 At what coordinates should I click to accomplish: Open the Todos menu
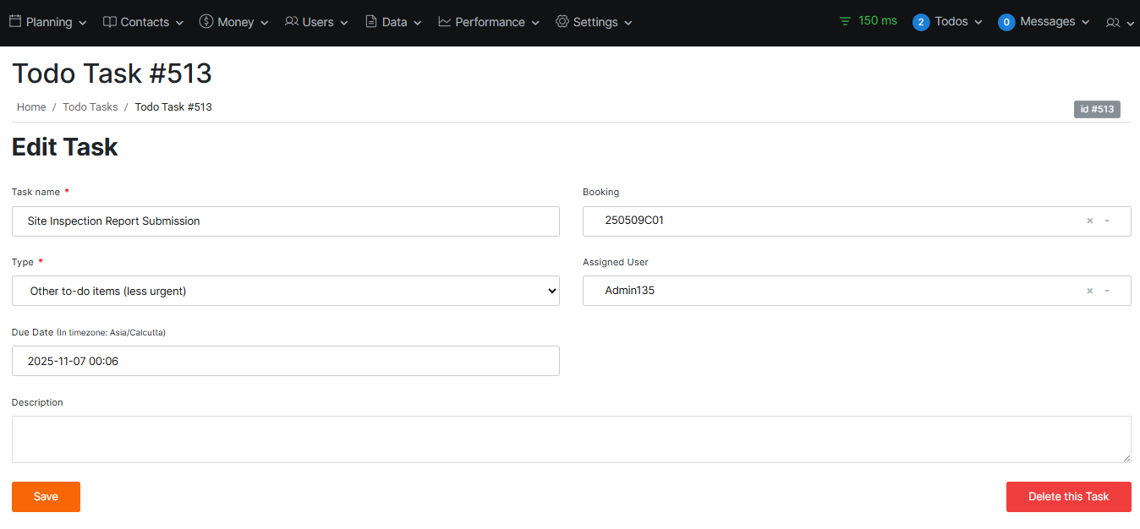click(948, 22)
